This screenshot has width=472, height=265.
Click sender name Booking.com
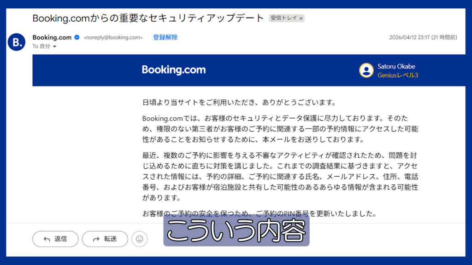[x=52, y=37]
